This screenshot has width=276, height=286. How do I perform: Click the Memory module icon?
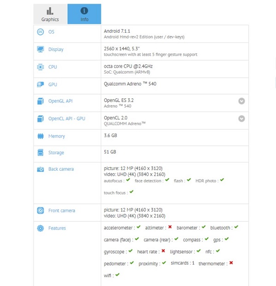(40, 136)
